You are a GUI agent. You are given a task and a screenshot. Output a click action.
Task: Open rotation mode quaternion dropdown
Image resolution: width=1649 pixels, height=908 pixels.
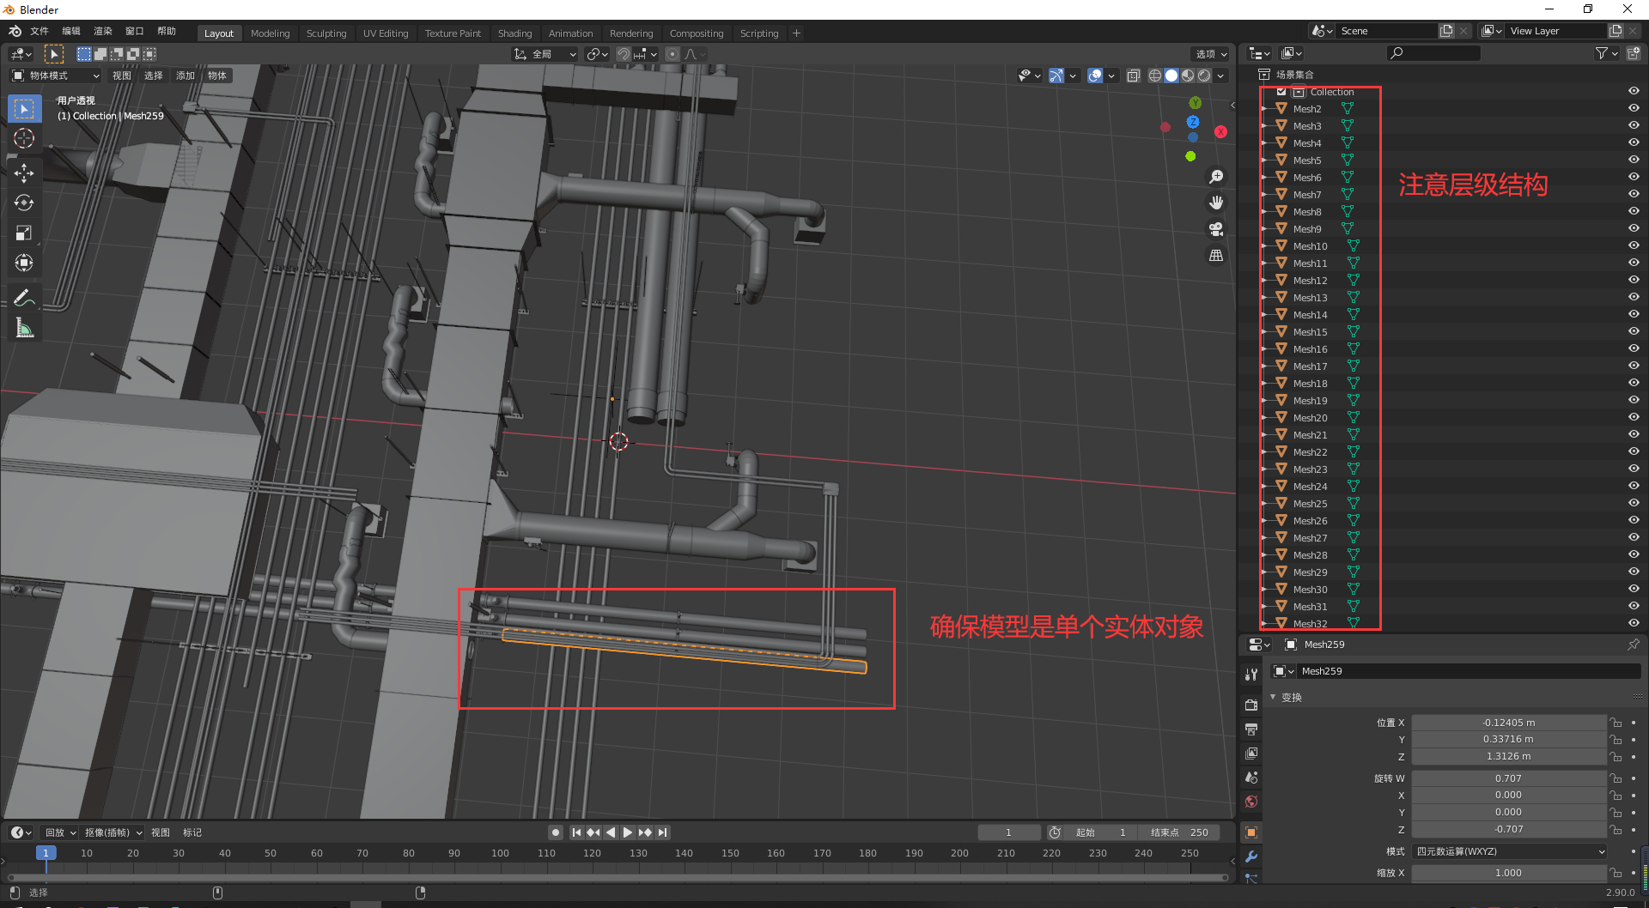1509,851
